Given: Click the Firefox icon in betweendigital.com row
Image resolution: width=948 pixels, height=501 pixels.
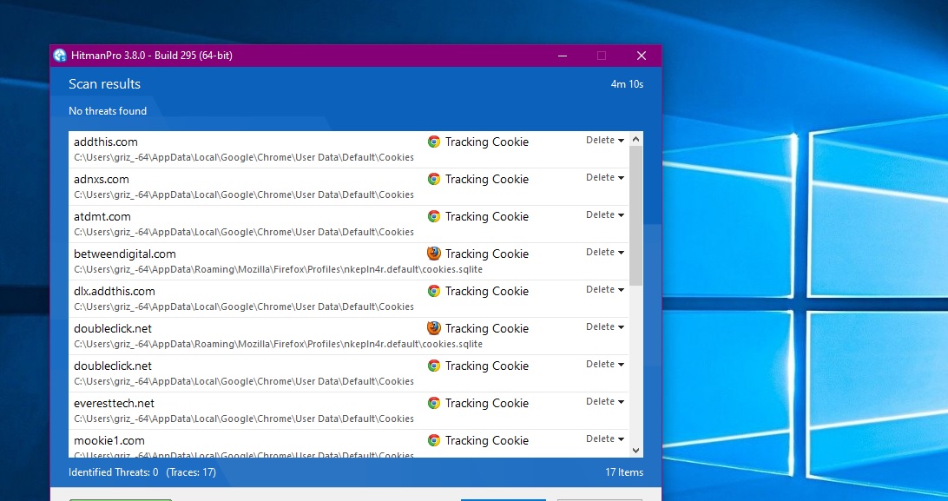Looking at the screenshot, I should pos(433,254).
